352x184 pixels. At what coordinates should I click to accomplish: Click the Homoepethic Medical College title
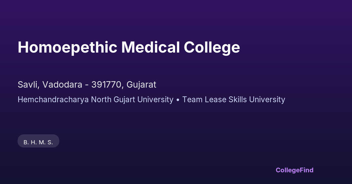pyautogui.click(x=129, y=47)
